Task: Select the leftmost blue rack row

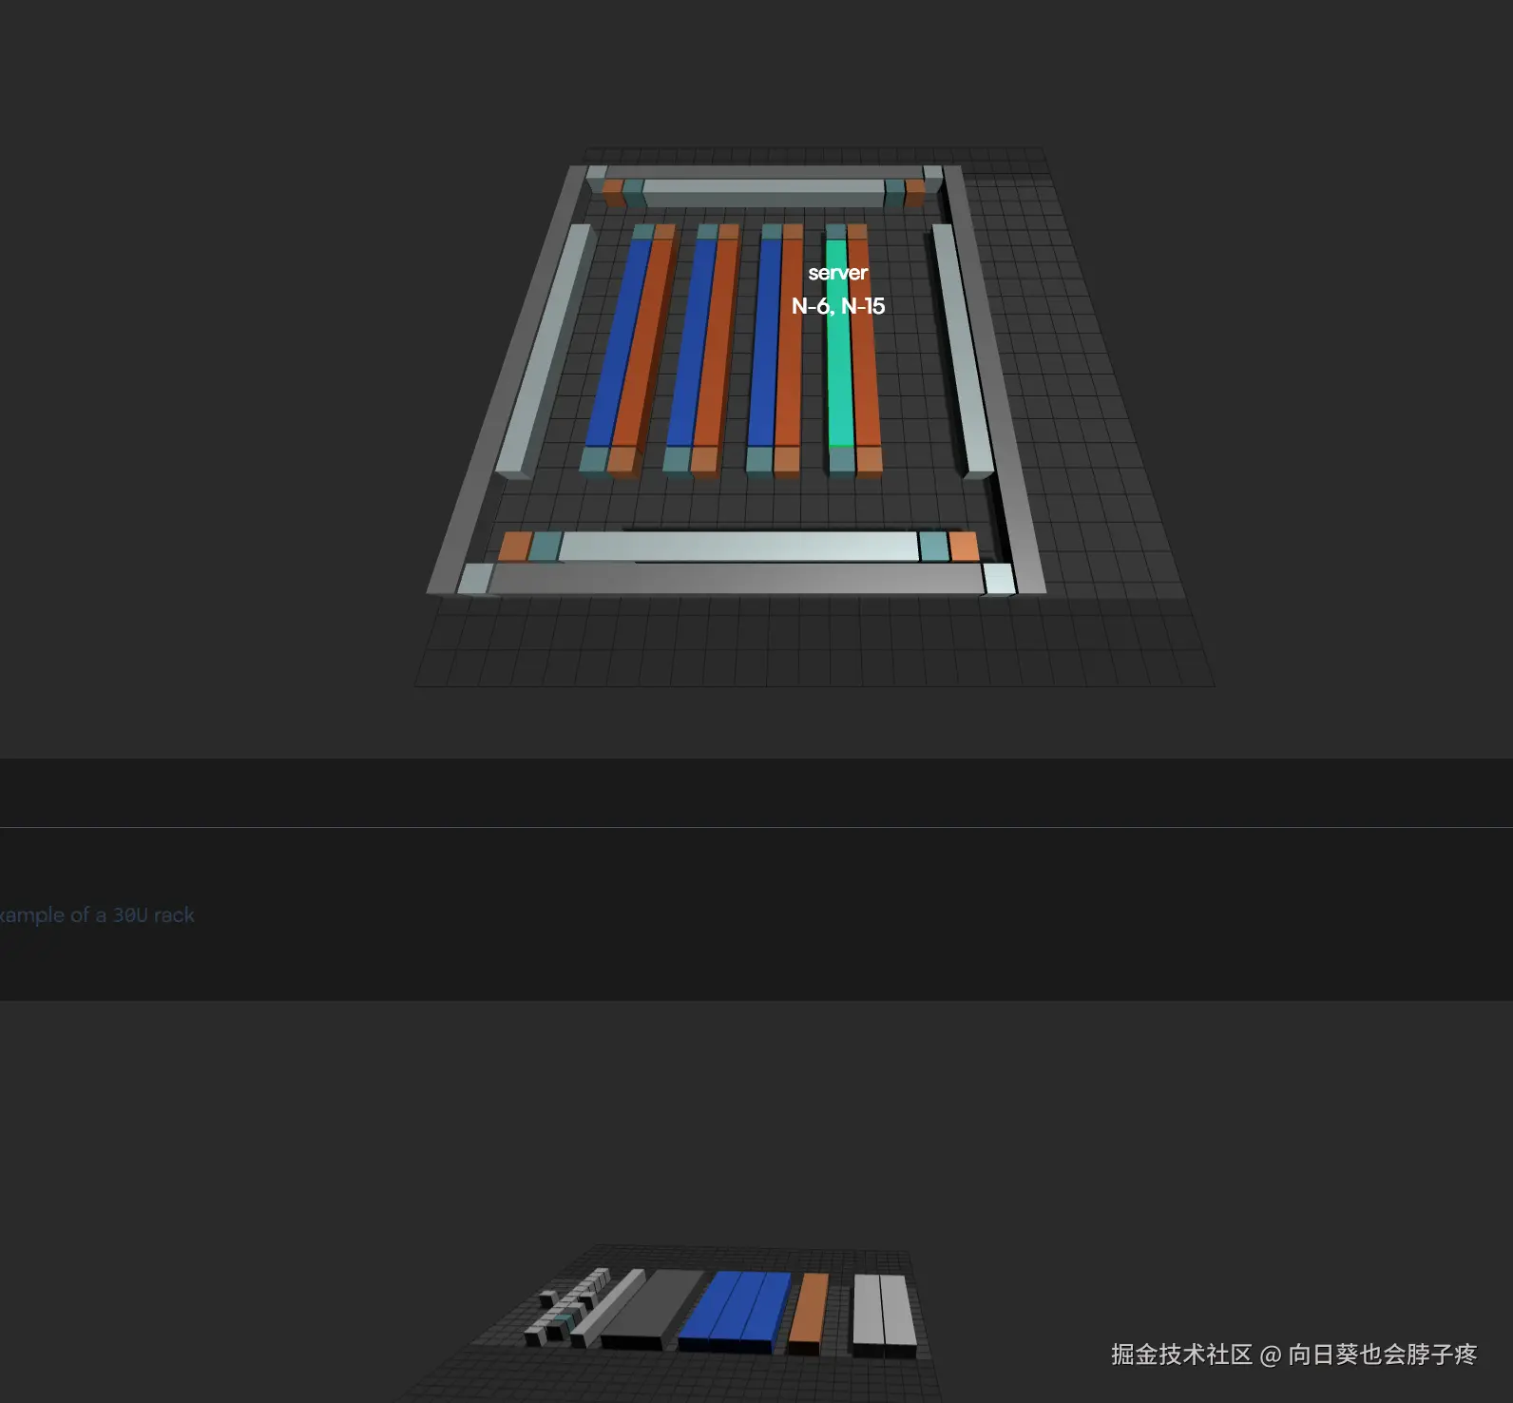Action: pyautogui.click(x=618, y=342)
